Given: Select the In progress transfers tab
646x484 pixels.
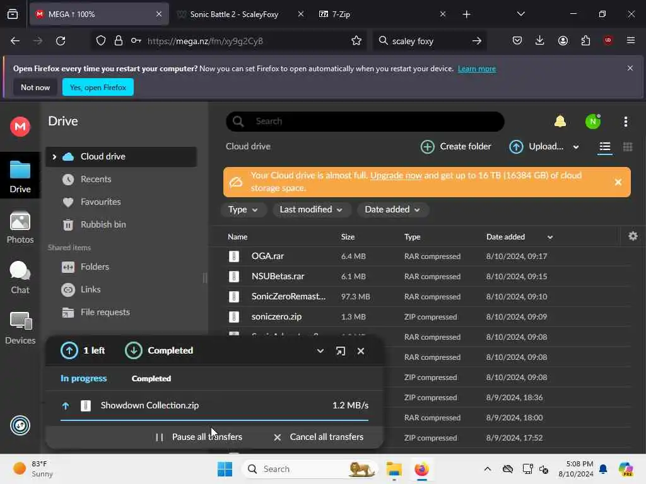Looking at the screenshot, I should click(84, 379).
